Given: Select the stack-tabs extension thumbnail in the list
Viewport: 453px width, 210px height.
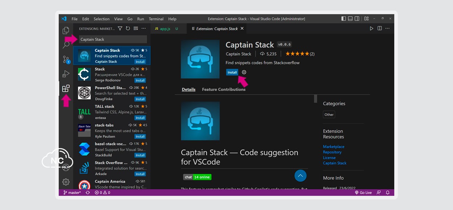Looking at the screenshot, I should coord(84,130).
